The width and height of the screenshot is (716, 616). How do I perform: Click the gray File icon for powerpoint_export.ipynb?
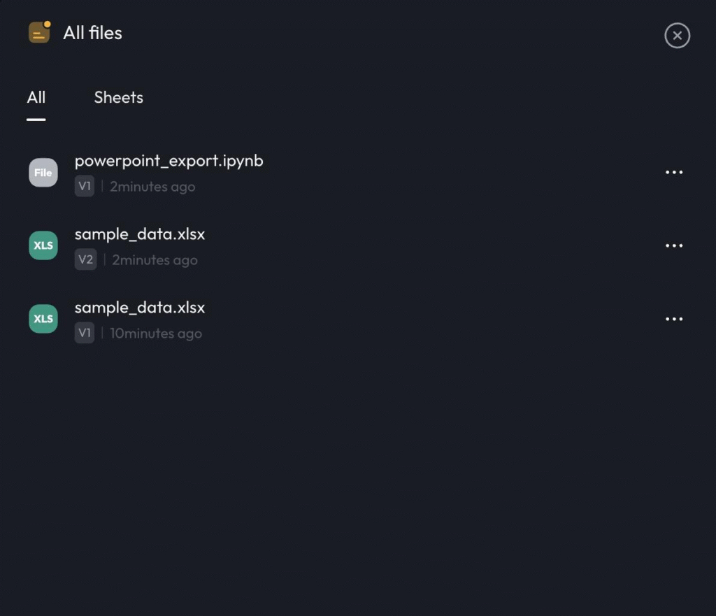pyautogui.click(x=43, y=173)
